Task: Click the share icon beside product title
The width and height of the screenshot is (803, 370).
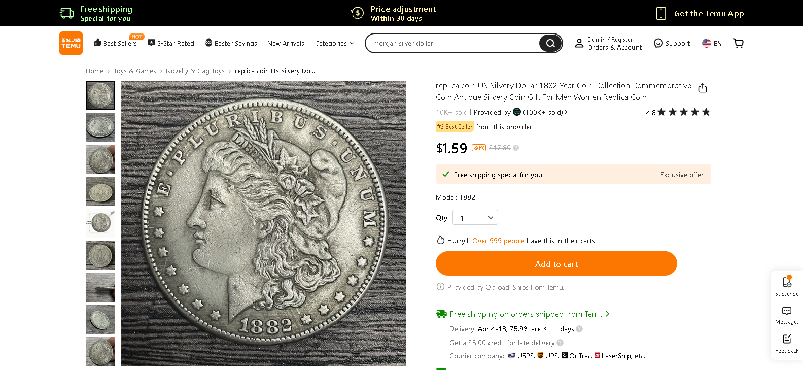Action: pyautogui.click(x=703, y=88)
